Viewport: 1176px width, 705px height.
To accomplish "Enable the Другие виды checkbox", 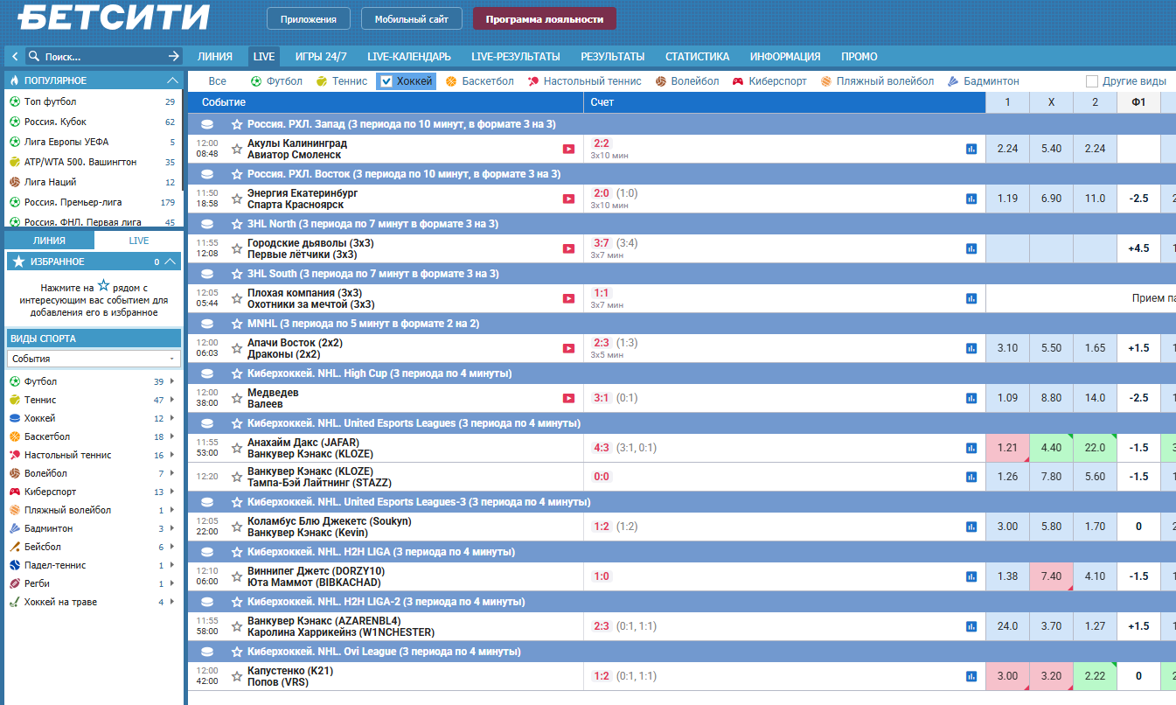I will (x=1091, y=81).
